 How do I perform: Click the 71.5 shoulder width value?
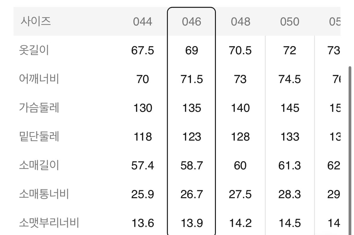pos(191,79)
